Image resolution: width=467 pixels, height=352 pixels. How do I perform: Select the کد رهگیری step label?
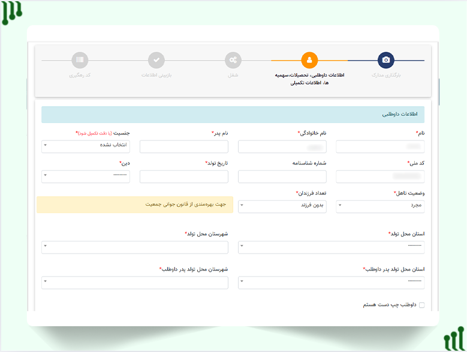click(x=80, y=75)
